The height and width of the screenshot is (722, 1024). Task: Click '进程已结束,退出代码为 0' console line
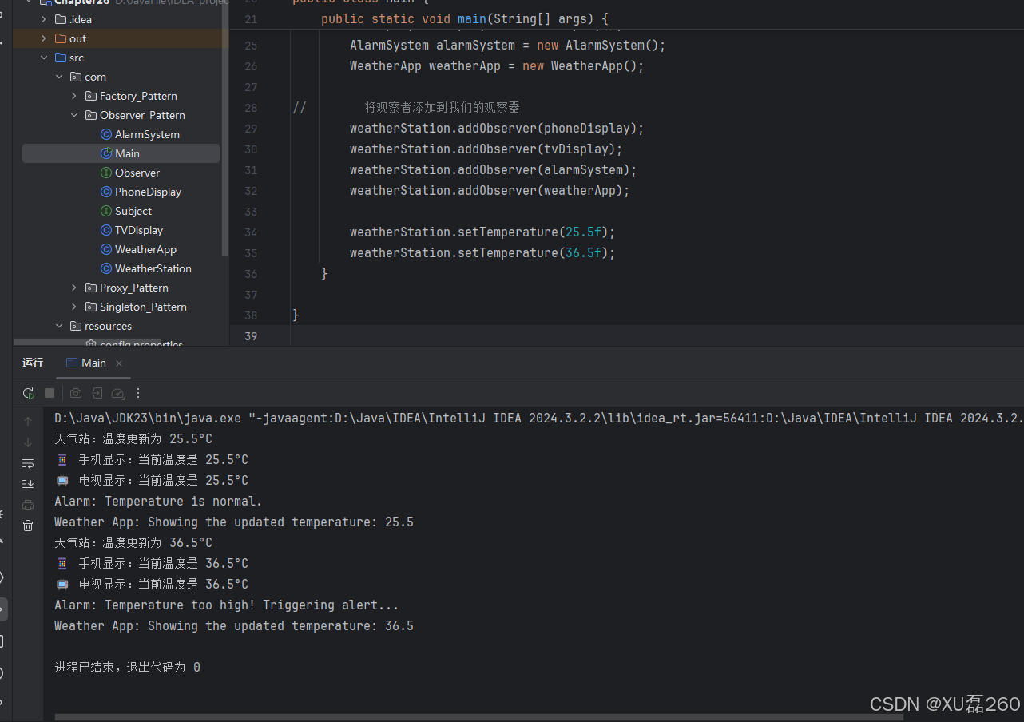[127, 668]
